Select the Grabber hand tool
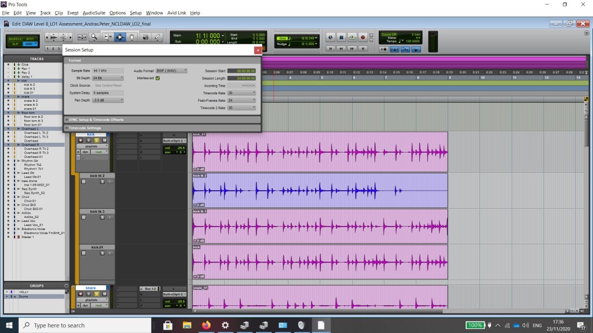 tap(132, 37)
